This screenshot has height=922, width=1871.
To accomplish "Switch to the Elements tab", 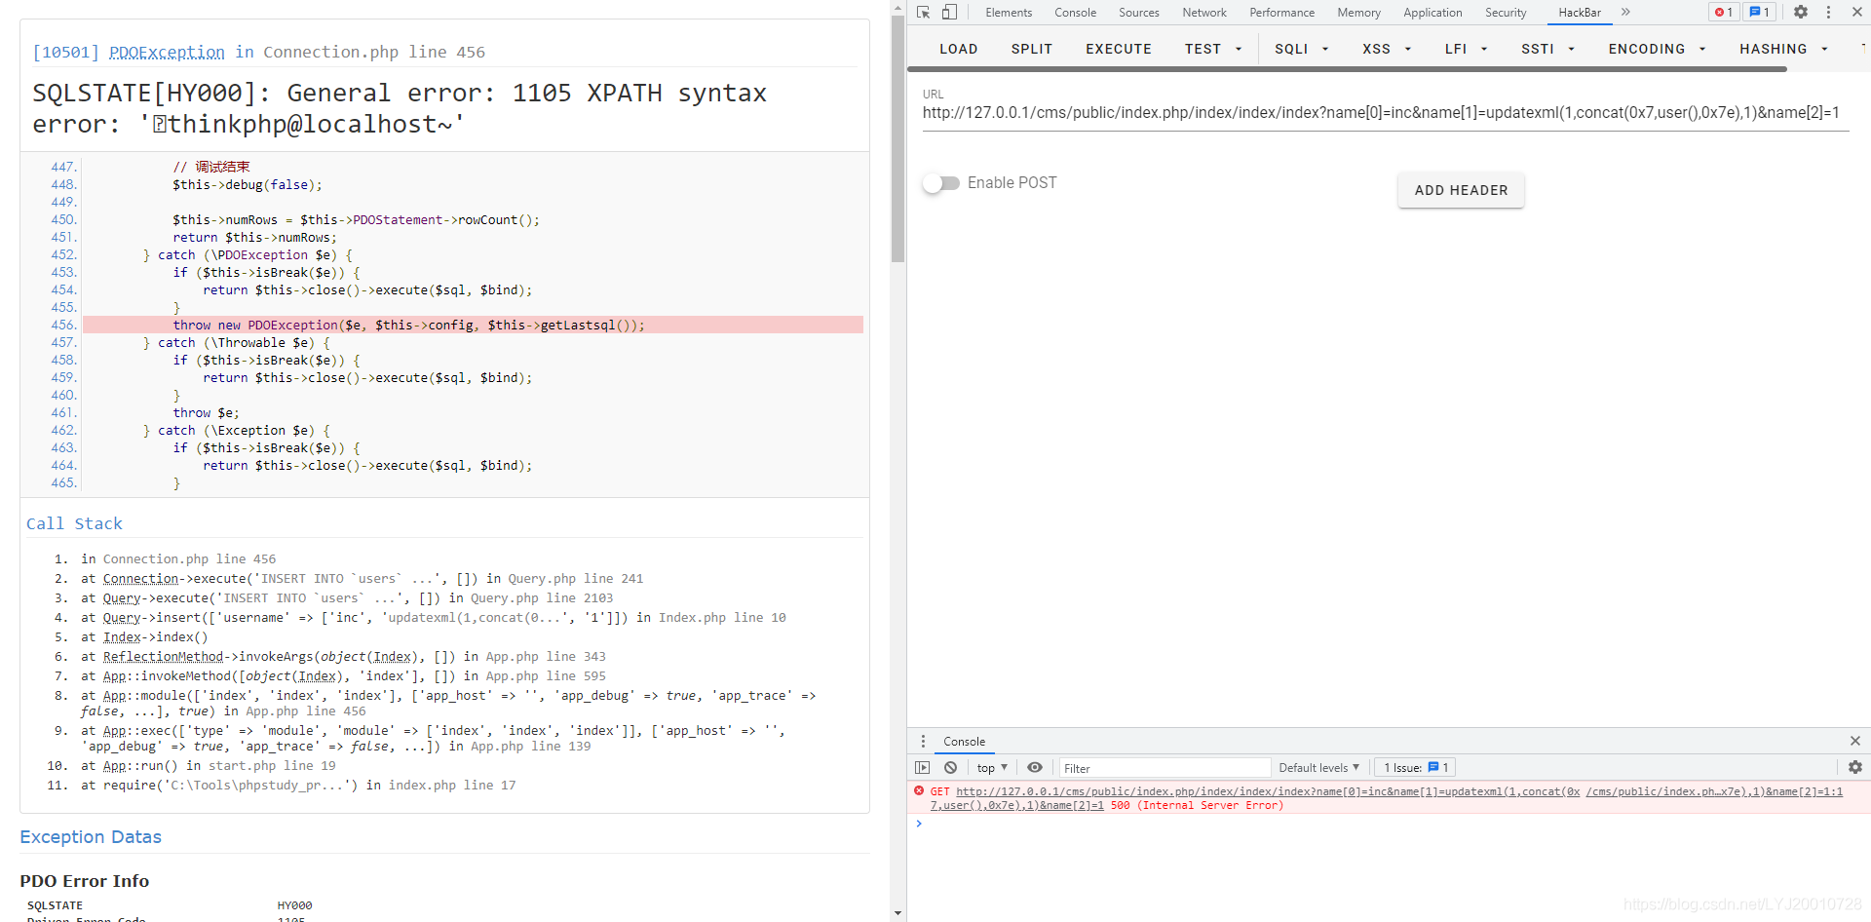I will point(1009,13).
